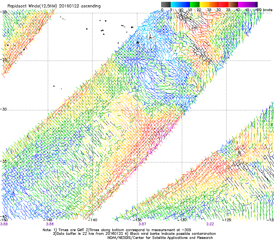The image size is (274, 240).
Task: Click the cyan-to-blue 5-15 knots legend segment
Action: point(180,4)
